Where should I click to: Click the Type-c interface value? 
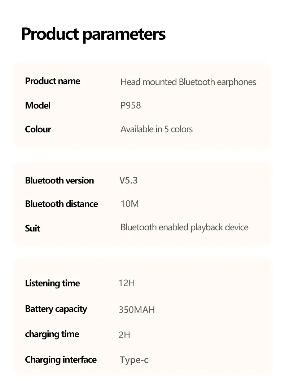point(134,360)
